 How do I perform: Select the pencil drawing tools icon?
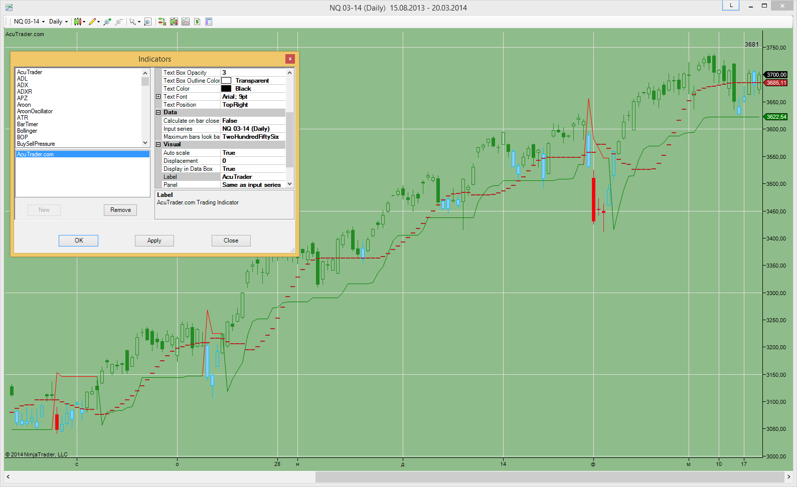coord(92,22)
